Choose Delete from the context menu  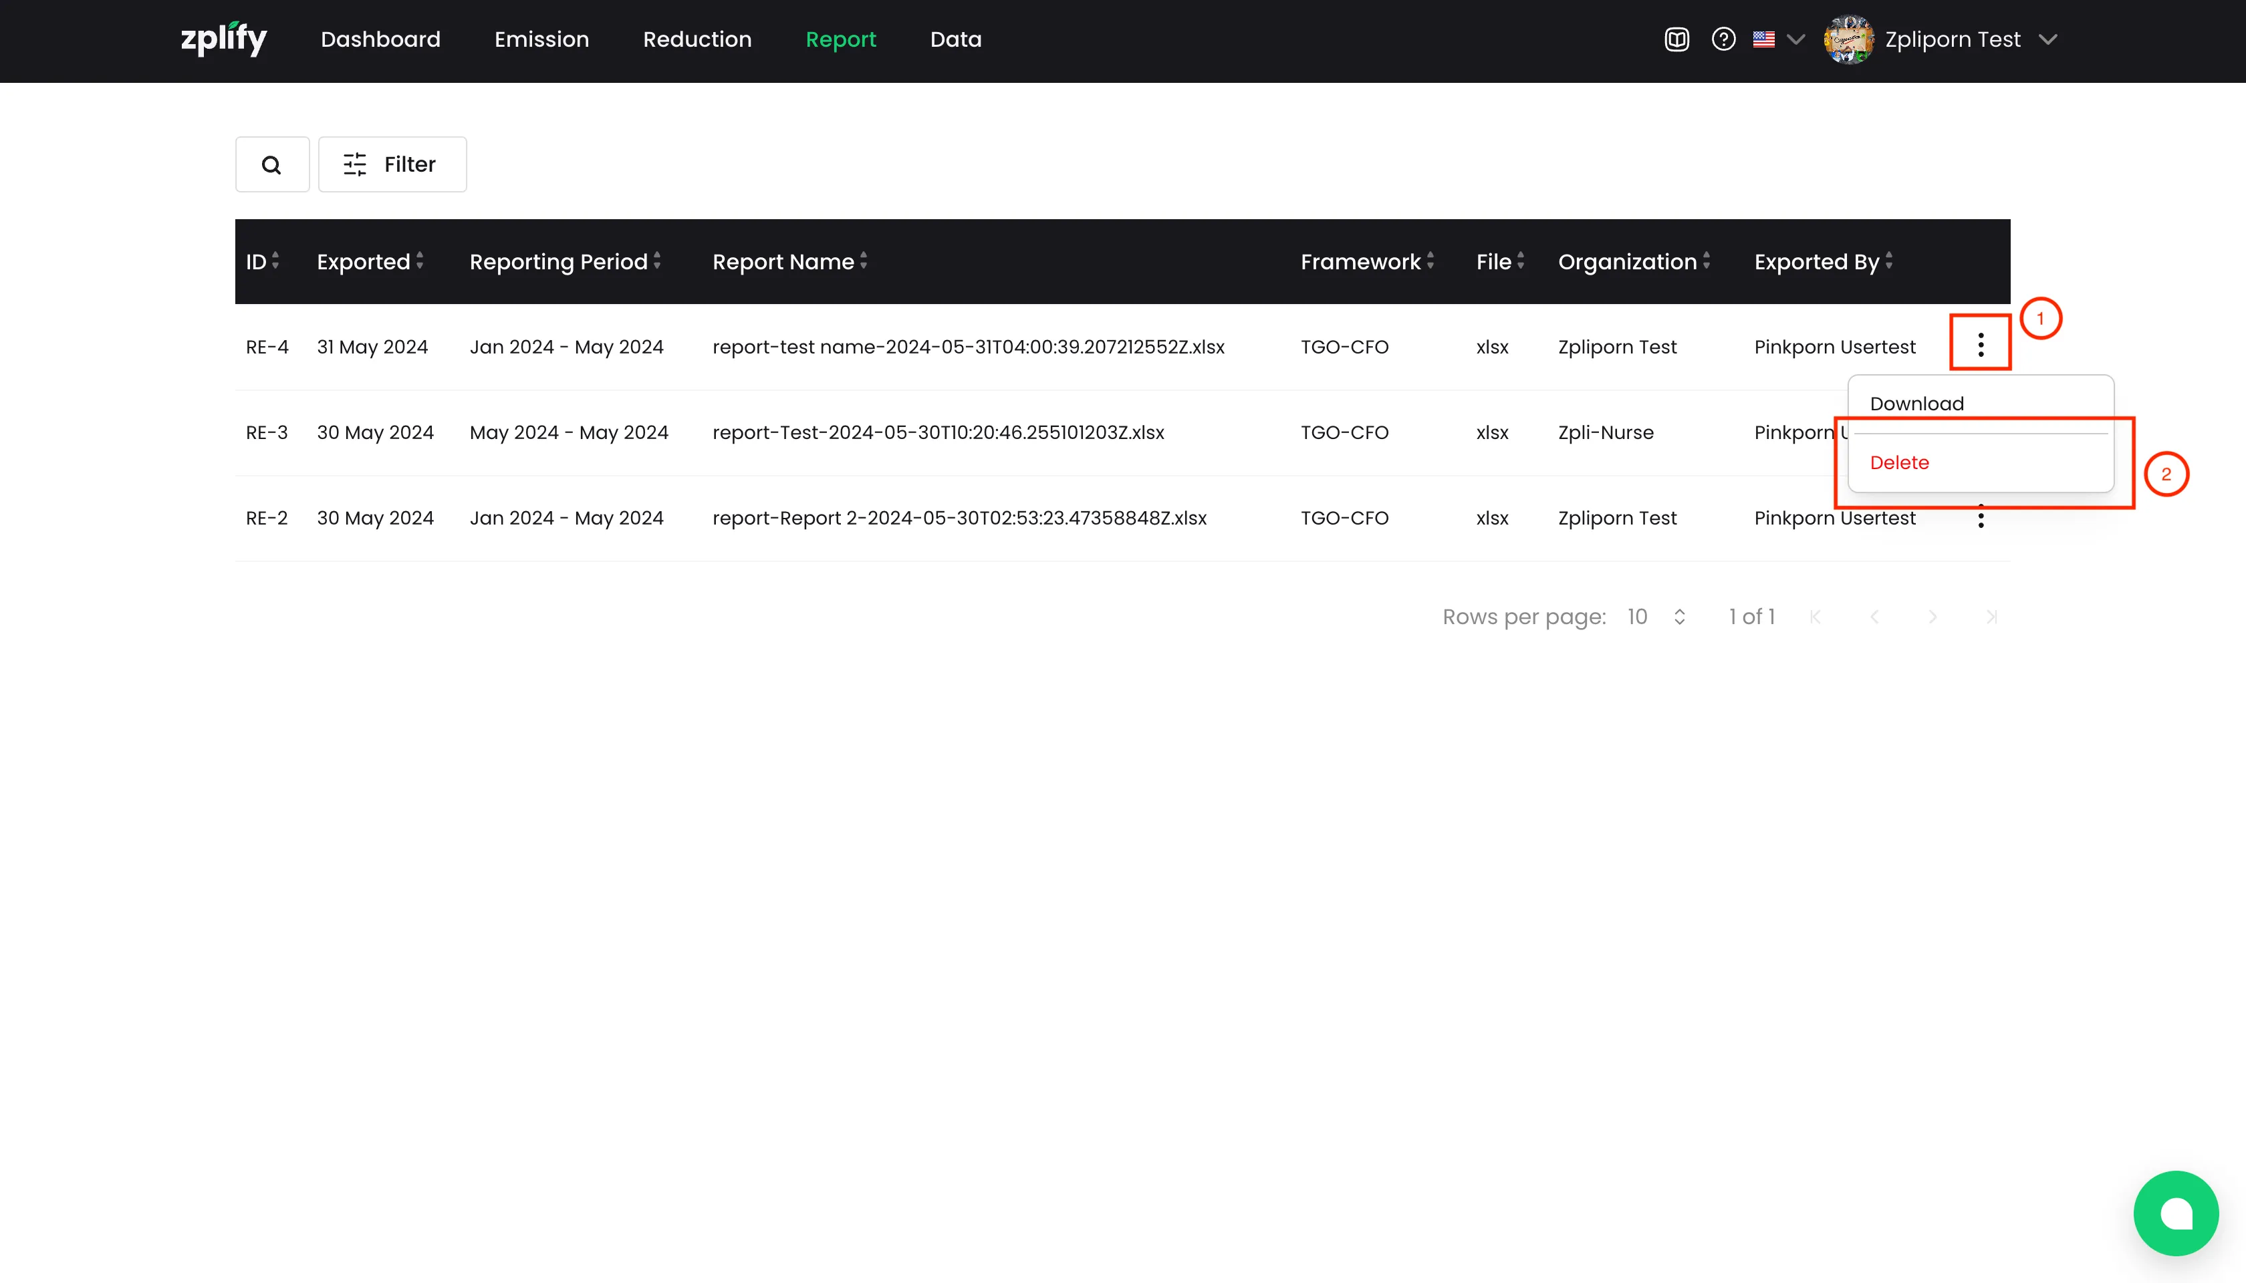click(x=1898, y=462)
